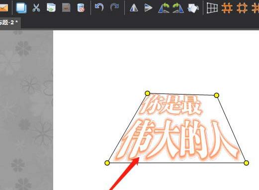This screenshot has width=259, height=190.
Task: Switch to the document tab ending in -2
Action: [x=9, y=22]
